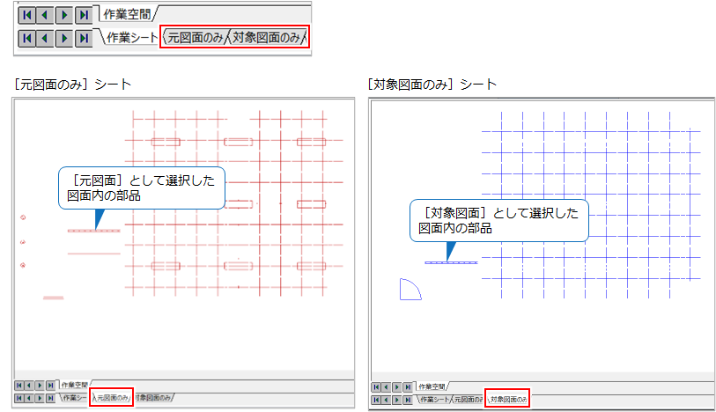This screenshot has width=716, height=412.
Task: Click the red part under the 元図面 callout
Action: point(93,231)
